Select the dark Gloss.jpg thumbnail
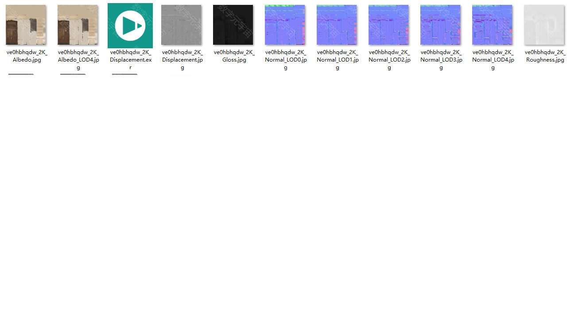567x319 pixels. (233, 25)
